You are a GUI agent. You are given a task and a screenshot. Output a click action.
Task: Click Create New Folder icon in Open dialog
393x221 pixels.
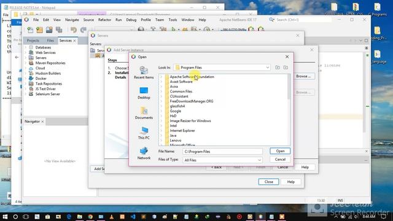(286, 68)
